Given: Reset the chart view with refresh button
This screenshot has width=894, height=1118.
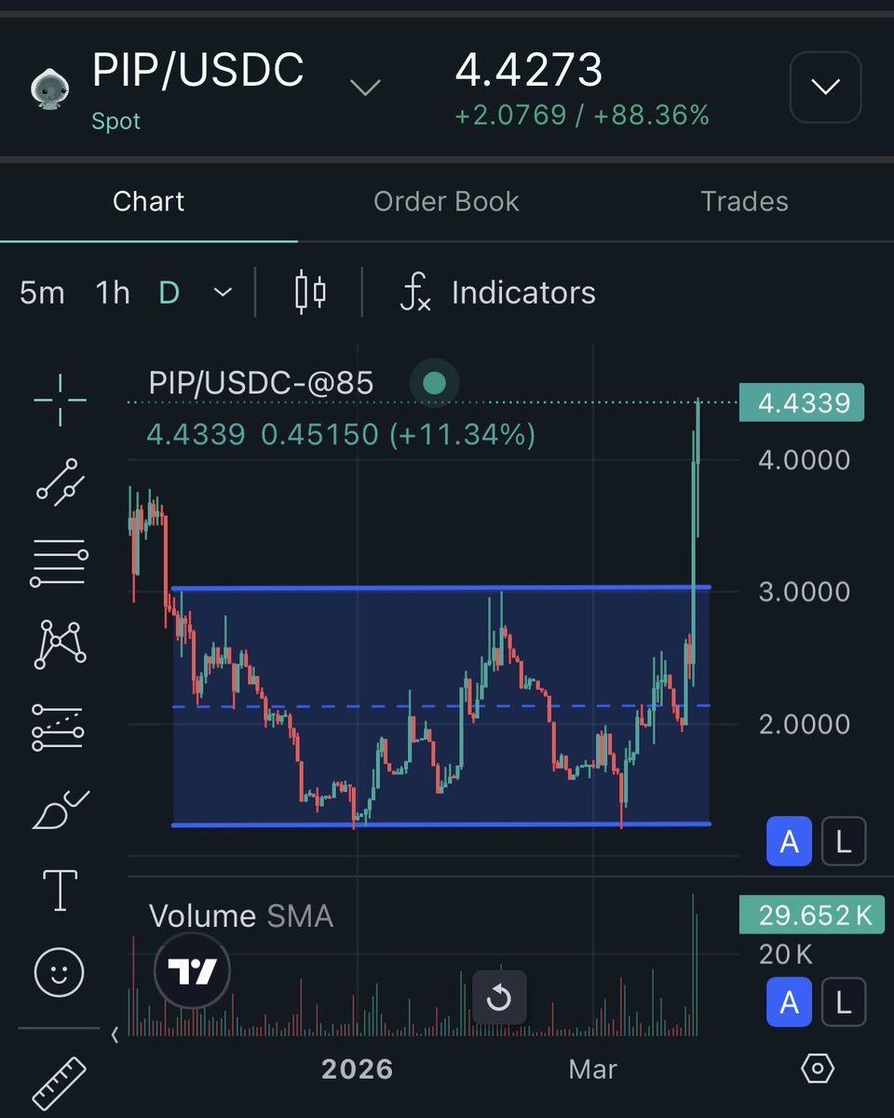Looking at the screenshot, I should click(499, 998).
